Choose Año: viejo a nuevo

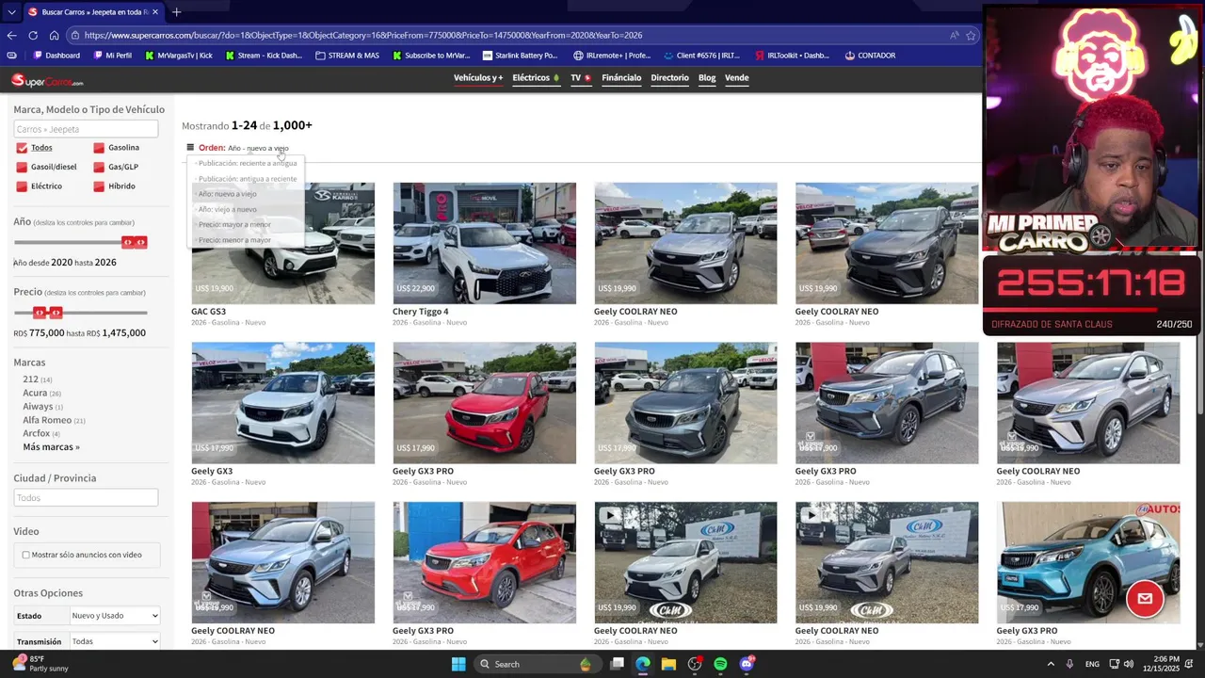pos(227,209)
